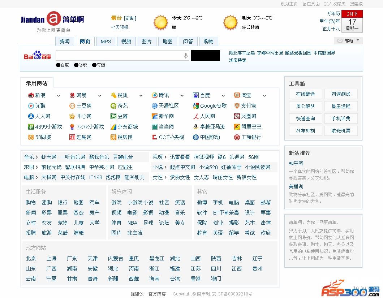The height and width of the screenshot is (298, 383).
Task: Switch to the 新闻 search tab
Action: [64, 42]
